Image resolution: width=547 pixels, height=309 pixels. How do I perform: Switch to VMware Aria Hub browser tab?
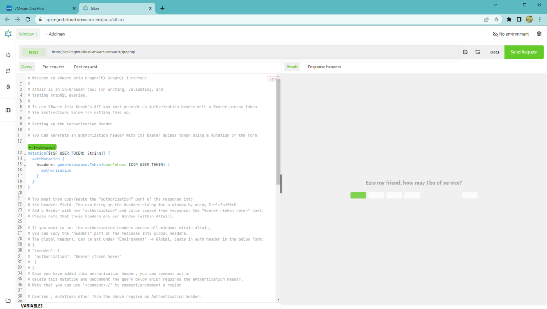pos(41,8)
